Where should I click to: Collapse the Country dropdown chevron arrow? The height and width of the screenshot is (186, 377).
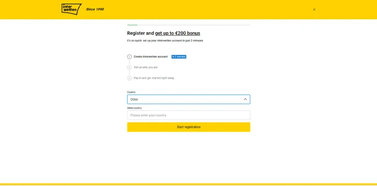[245, 99]
